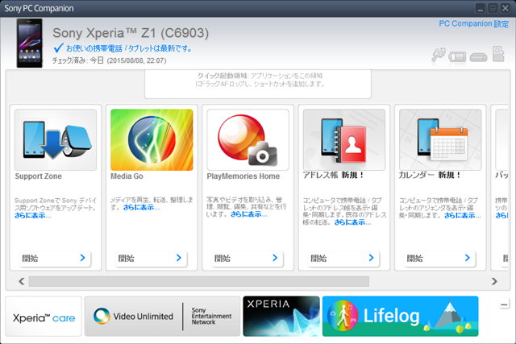The image size is (516, 344).
Task: Click the Sony Xperia Z1 (C6903) title
Action: [131, 33]
